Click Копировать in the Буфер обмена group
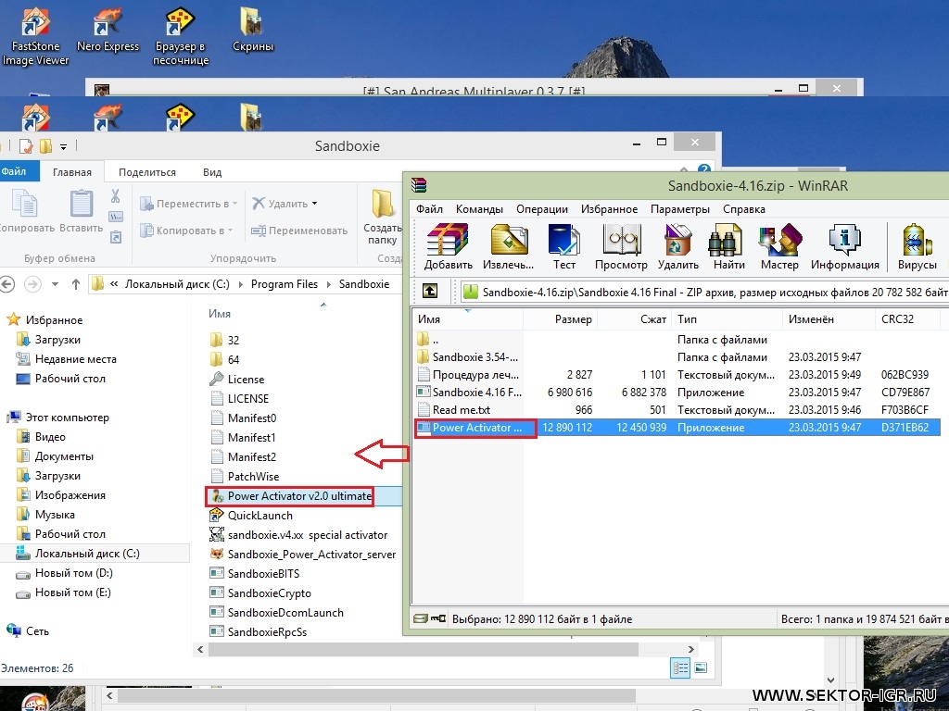The image size is (949, 711). [25, 212]
